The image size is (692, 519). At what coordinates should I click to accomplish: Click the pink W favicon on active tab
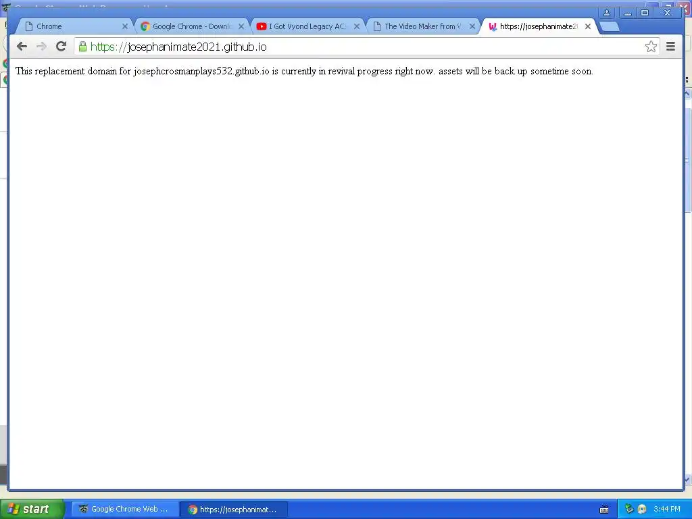click(x=493, y=26)
